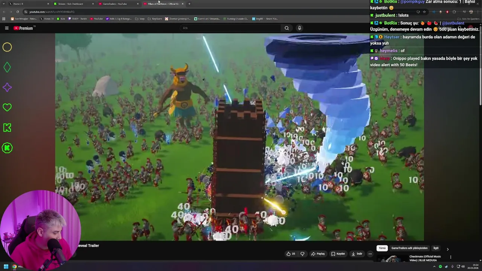
Task: Open Spotify from the system tray
Action: 440,266
